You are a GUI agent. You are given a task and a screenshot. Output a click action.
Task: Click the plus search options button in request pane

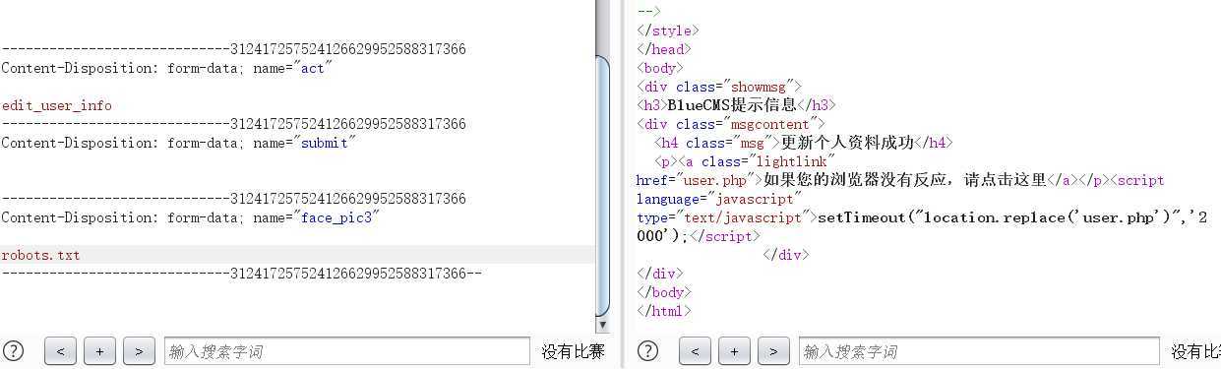(99, 351)
